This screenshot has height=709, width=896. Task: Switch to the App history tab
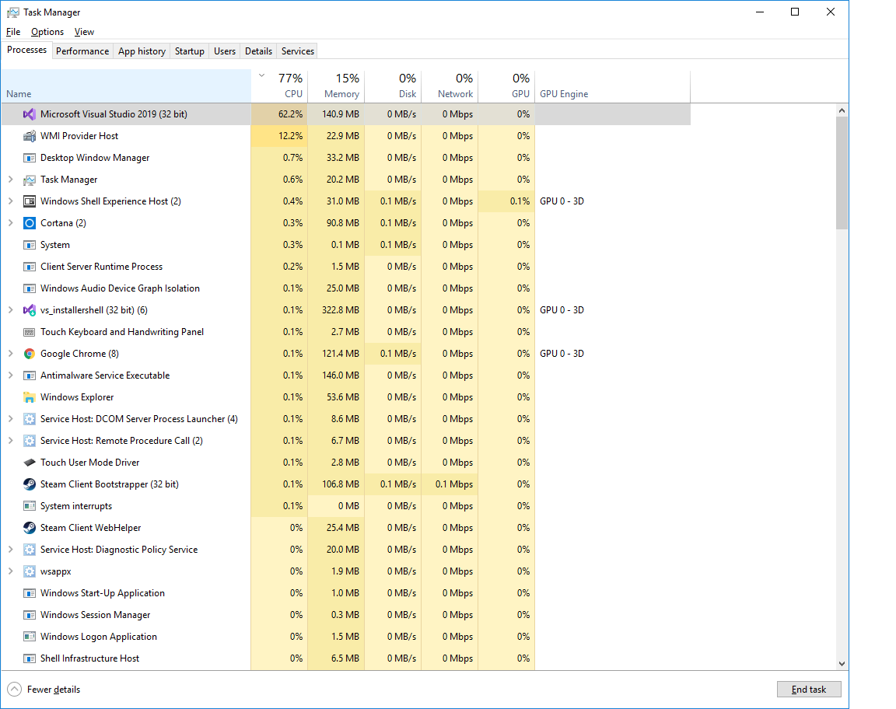pyautogui.click(x=142, y=51)
